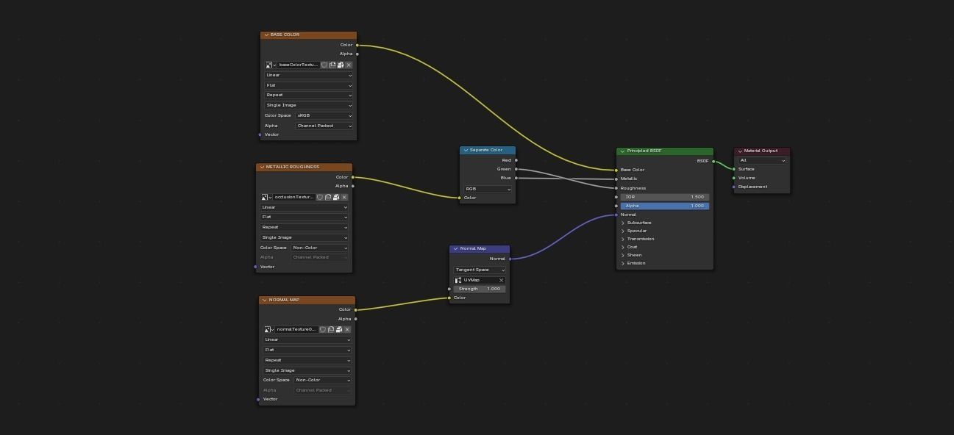Unlink image X in METALLIC ROUGHNESS node
The height and width of the screenshot is (435, 954).
point(344,197)
